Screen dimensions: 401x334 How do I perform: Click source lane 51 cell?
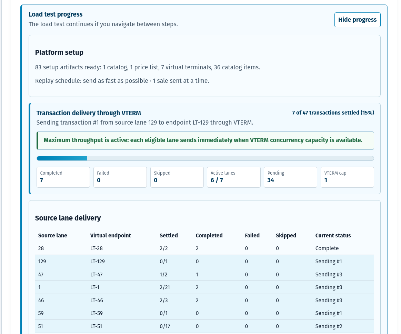40,326
